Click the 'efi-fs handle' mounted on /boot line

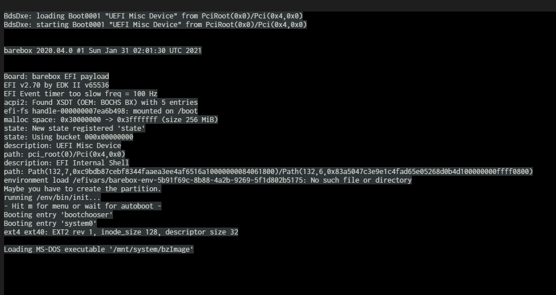point(101,111)
